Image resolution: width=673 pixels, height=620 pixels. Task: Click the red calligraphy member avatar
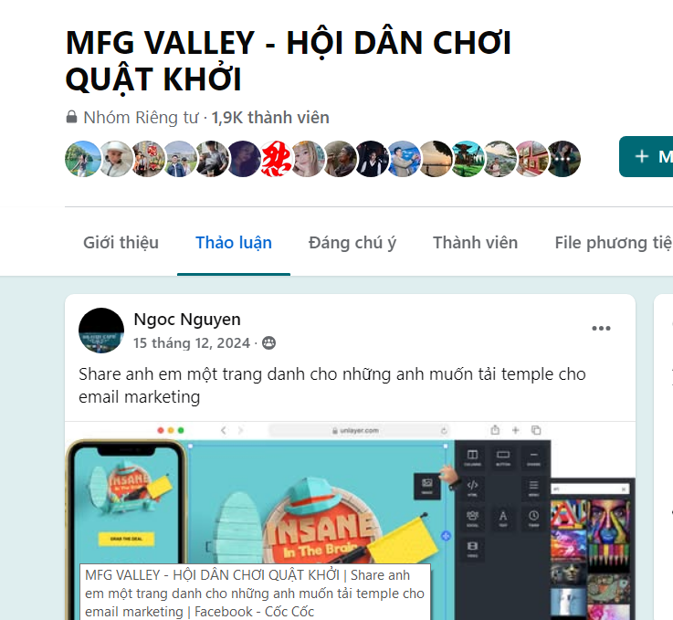pos(277,159)
